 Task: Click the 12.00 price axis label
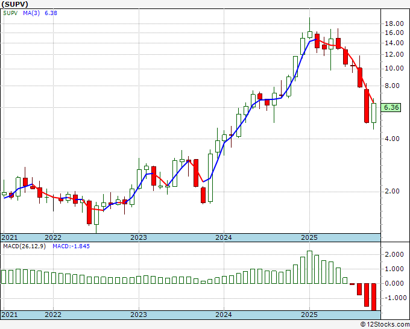394,55
